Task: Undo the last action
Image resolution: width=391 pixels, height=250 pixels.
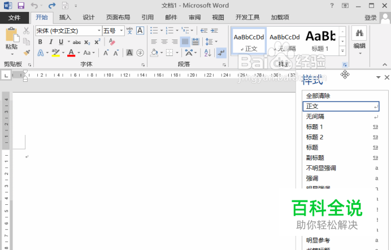Action: (34, 6)
